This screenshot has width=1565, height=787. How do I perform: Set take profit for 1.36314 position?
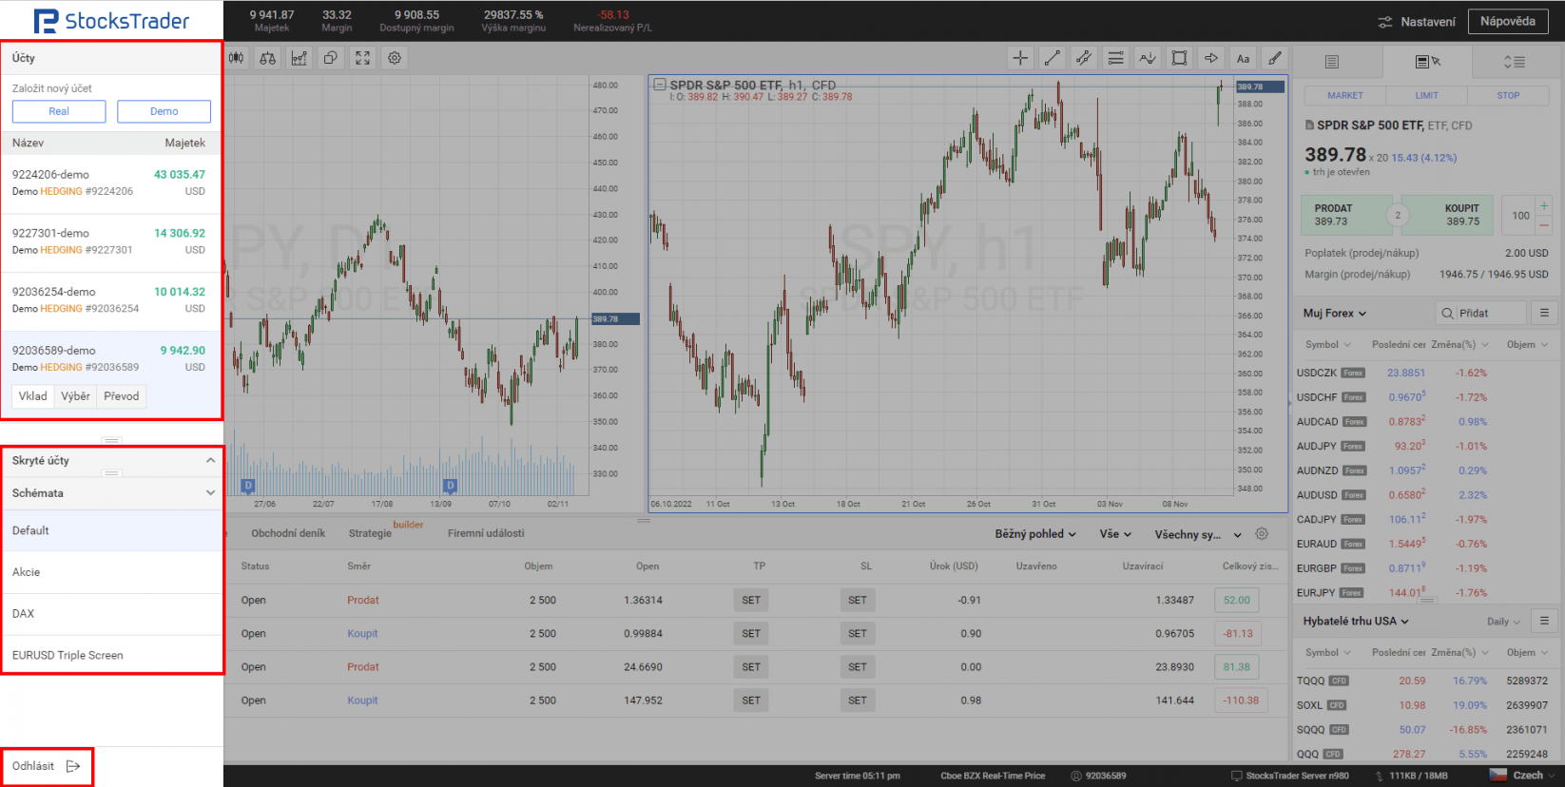coord(751,601)
